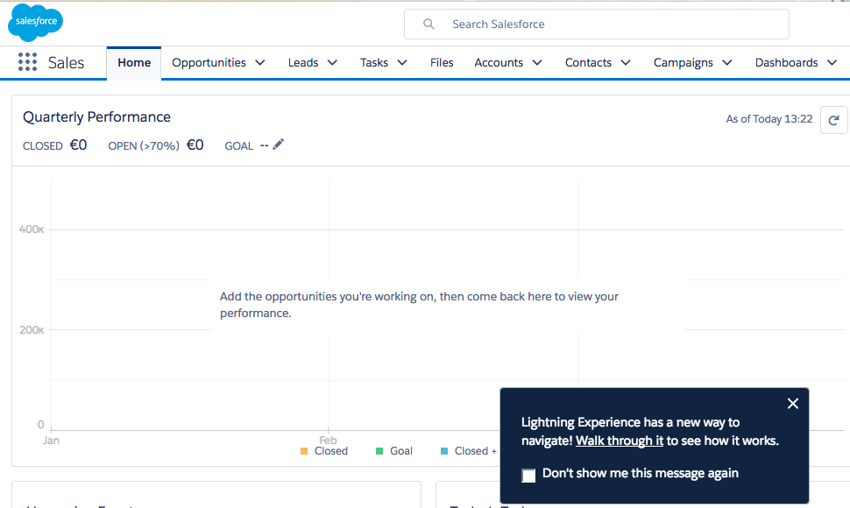The image size is (850, 508).
Task: Switch to the Home tab
Action: (x=134, y=63)
